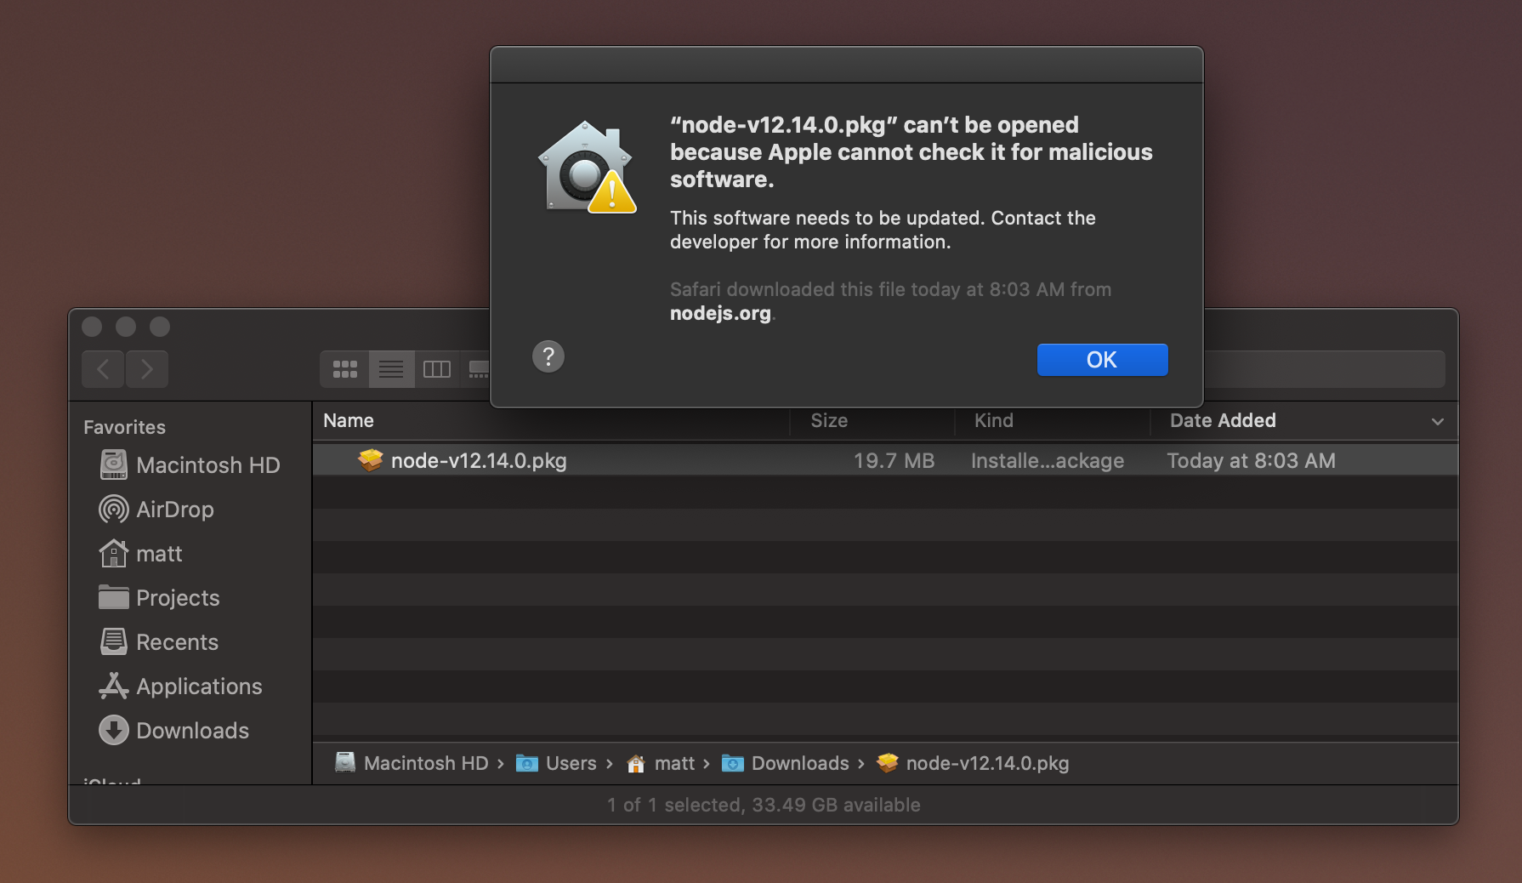Viewport: 1522px width, 883px height.
Task: Click the Finder search field
Action: point(1323,369)
